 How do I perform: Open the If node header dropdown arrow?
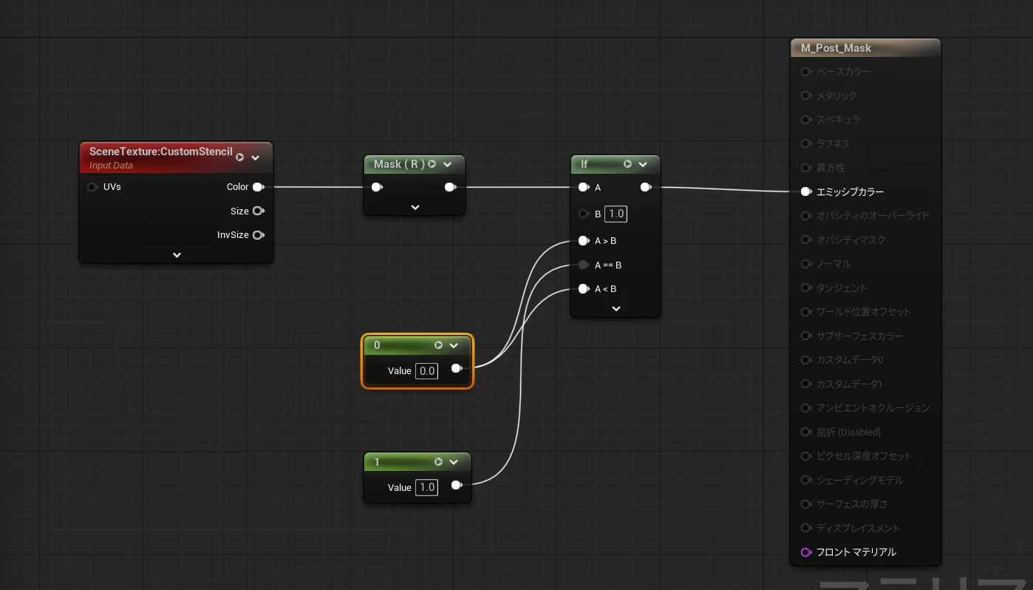click(643, 164)
